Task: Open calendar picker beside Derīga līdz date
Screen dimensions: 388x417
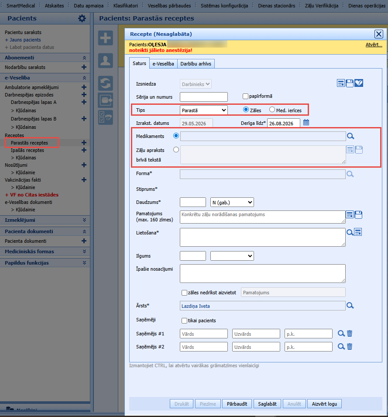Action: coord(306,122)
